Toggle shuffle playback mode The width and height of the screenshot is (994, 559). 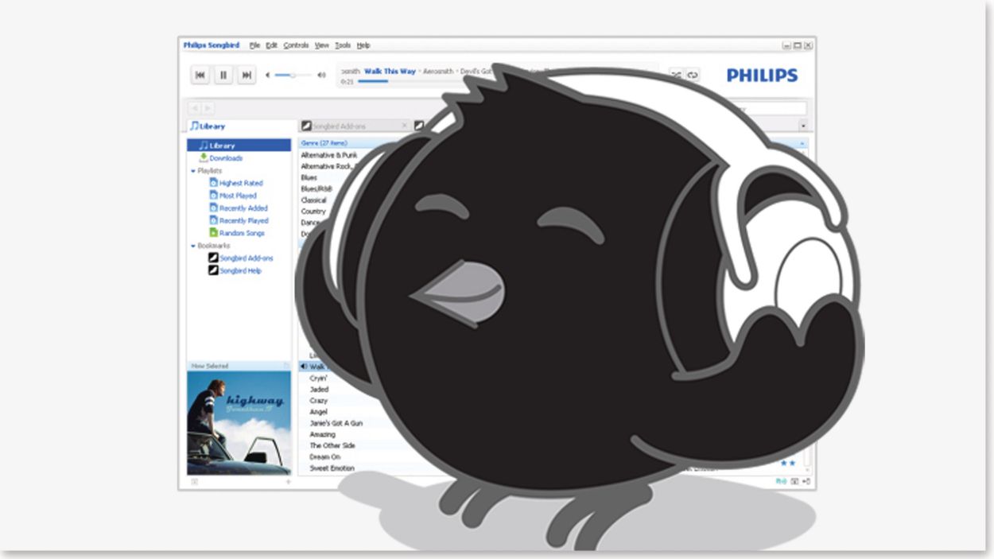pos(676,75)
